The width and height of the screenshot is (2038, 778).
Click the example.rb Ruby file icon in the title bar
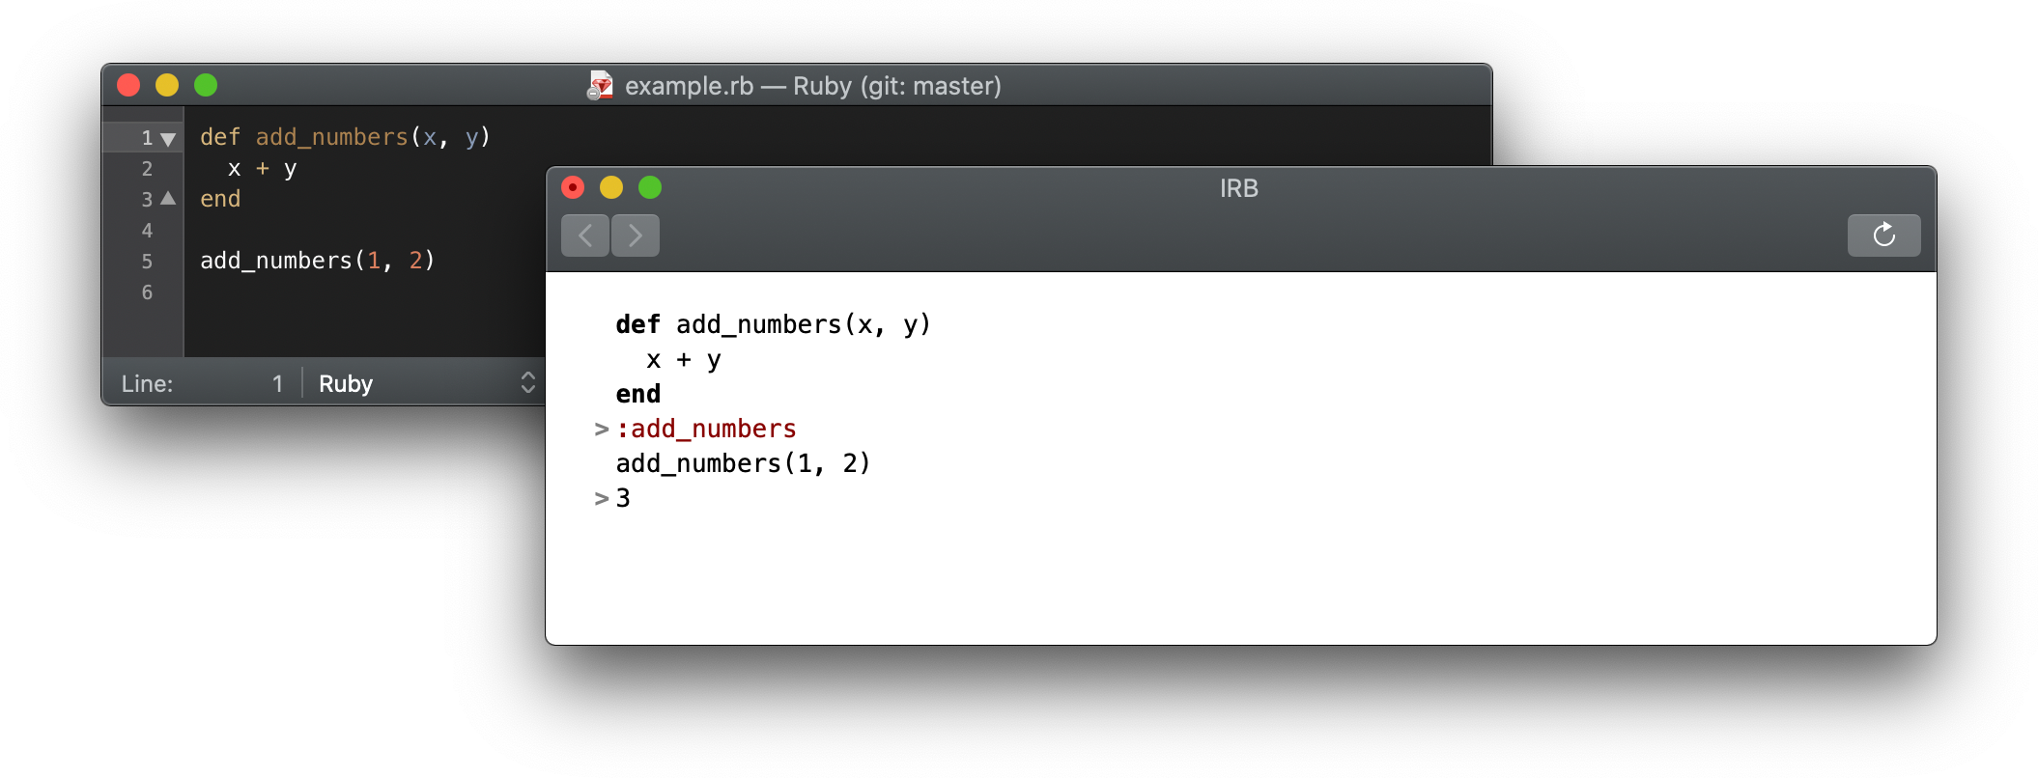(600, 86)
